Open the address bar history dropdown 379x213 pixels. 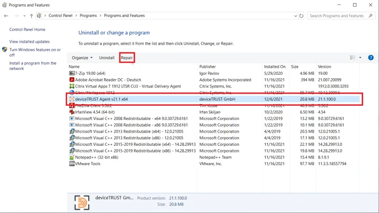pos(295,16)
